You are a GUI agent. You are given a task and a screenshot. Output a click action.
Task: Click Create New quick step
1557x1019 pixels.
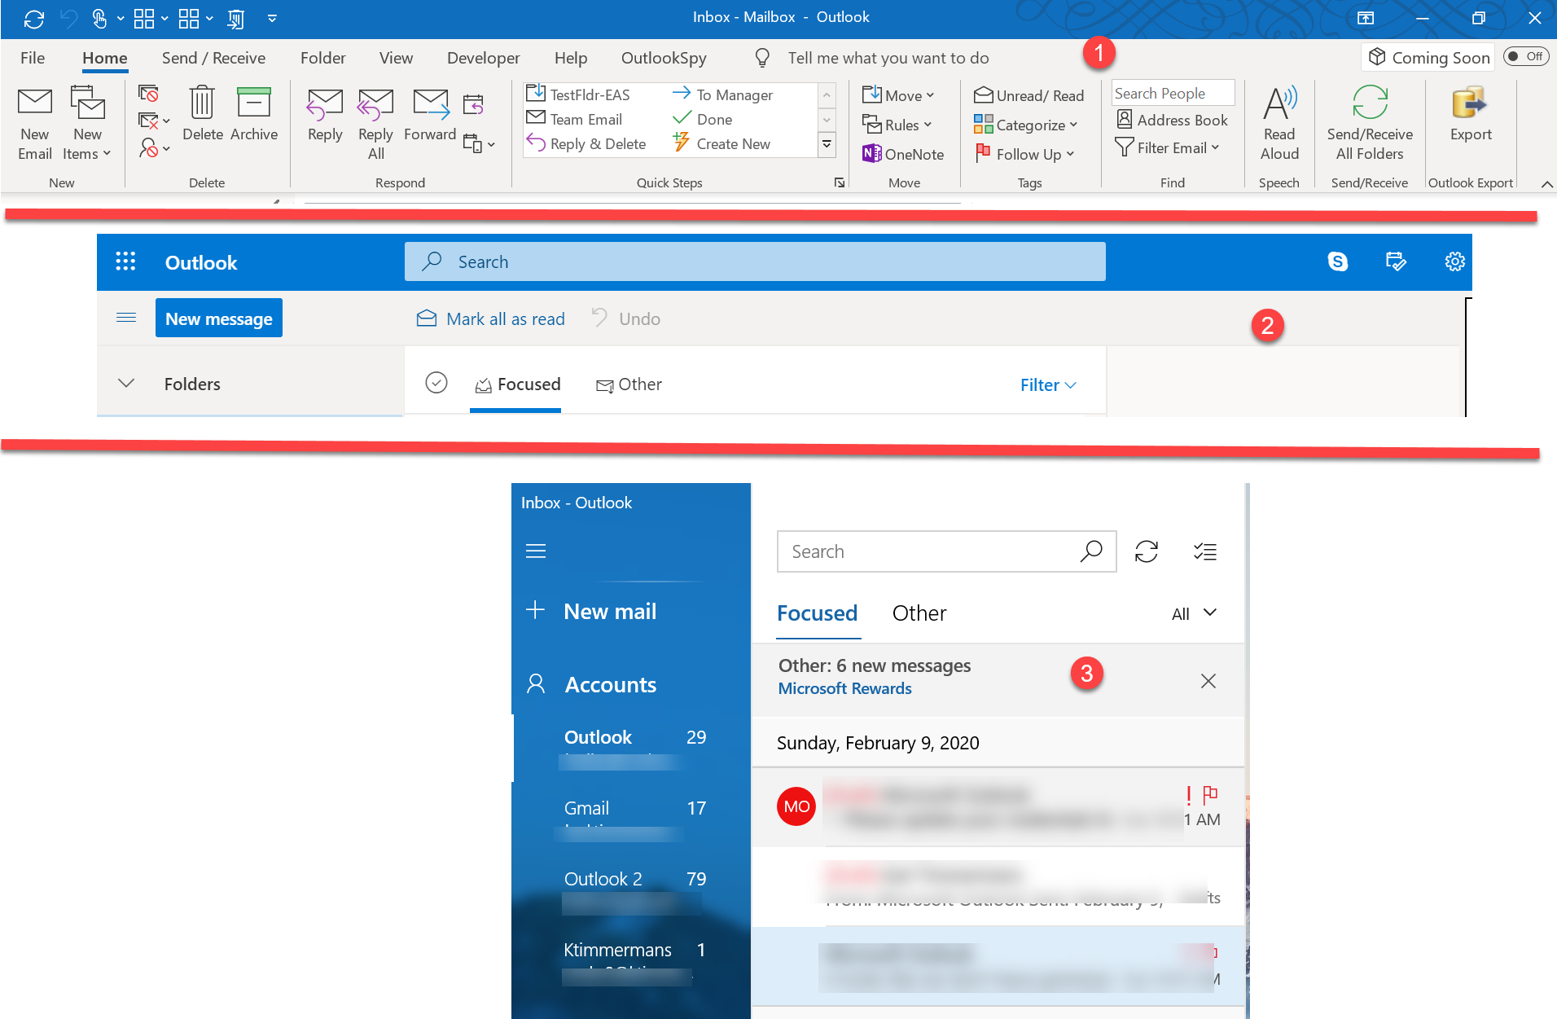point(721,143)
